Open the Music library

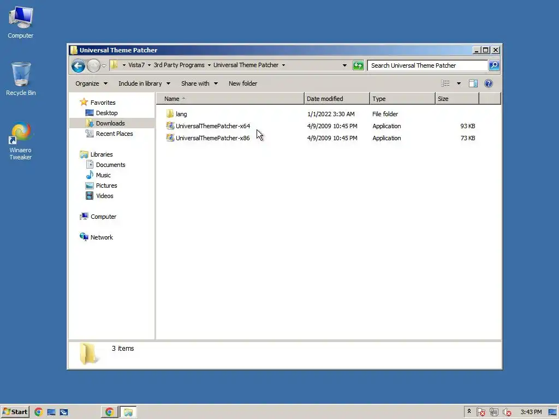(x=98, y=175)
